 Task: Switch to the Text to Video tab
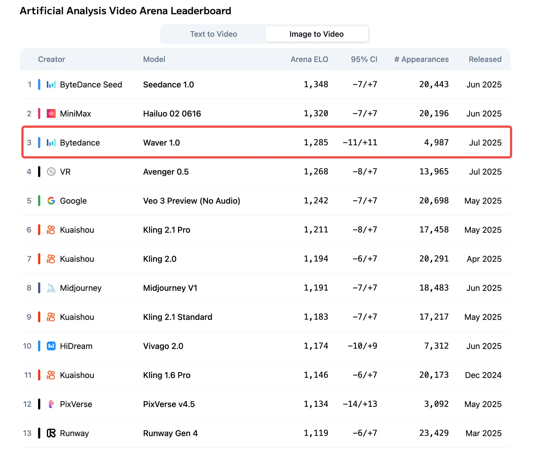214,34
